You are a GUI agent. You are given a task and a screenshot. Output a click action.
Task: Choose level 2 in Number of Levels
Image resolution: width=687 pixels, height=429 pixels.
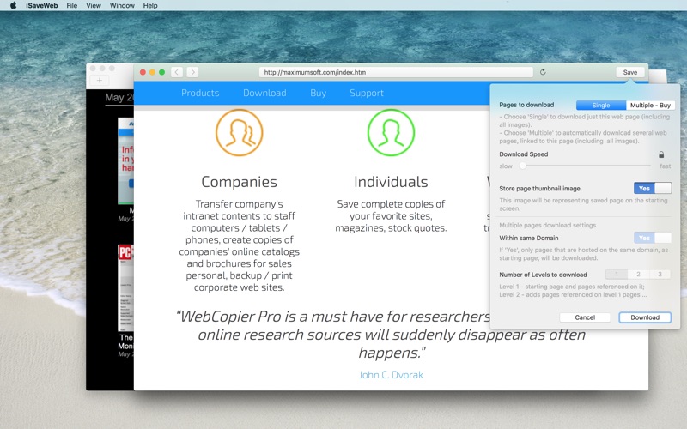click(x=638, y=275)
